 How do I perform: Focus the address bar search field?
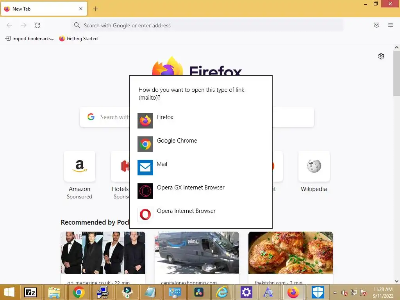tap(207, 25)
